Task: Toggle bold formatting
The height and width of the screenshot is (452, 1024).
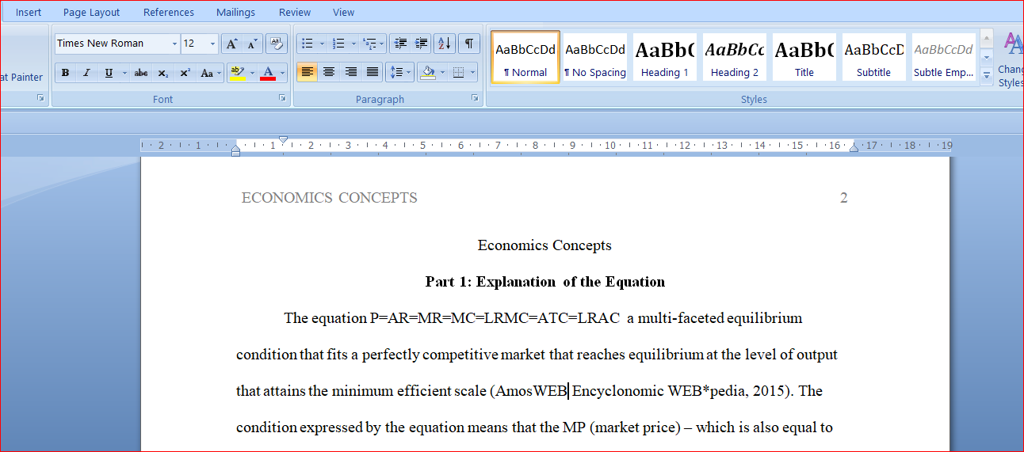Action: point(65,73)
